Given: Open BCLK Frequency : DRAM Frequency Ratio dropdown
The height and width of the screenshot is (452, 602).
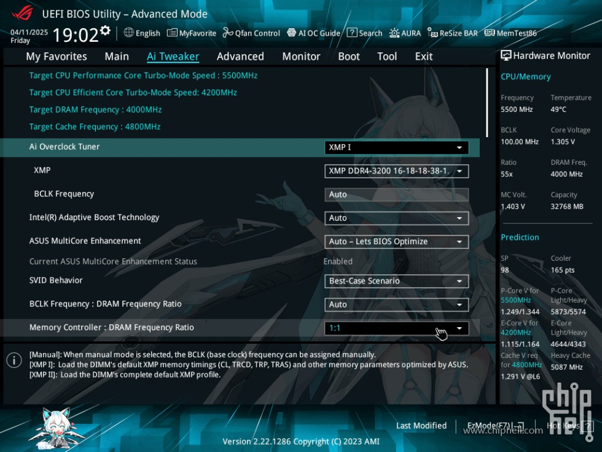Looking at the screenshot, I should pyautogui.click(x=397, y=305).
